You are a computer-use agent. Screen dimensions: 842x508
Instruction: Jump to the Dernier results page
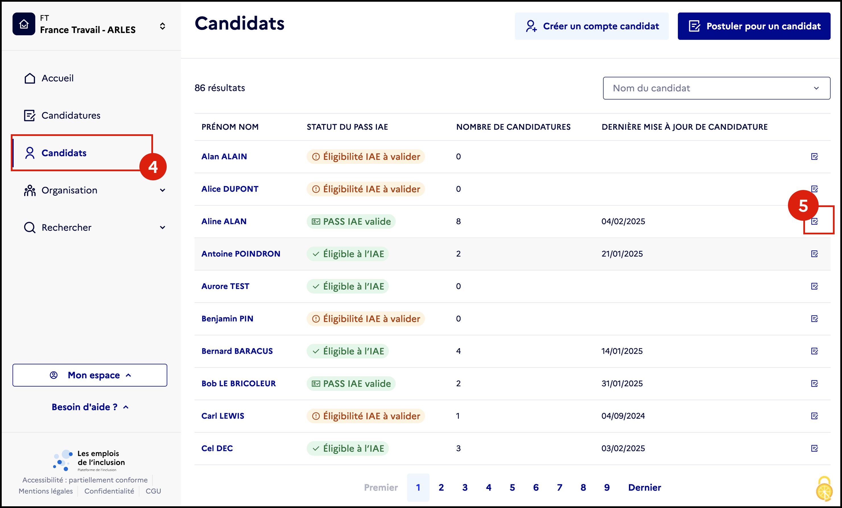pos(645,488)
